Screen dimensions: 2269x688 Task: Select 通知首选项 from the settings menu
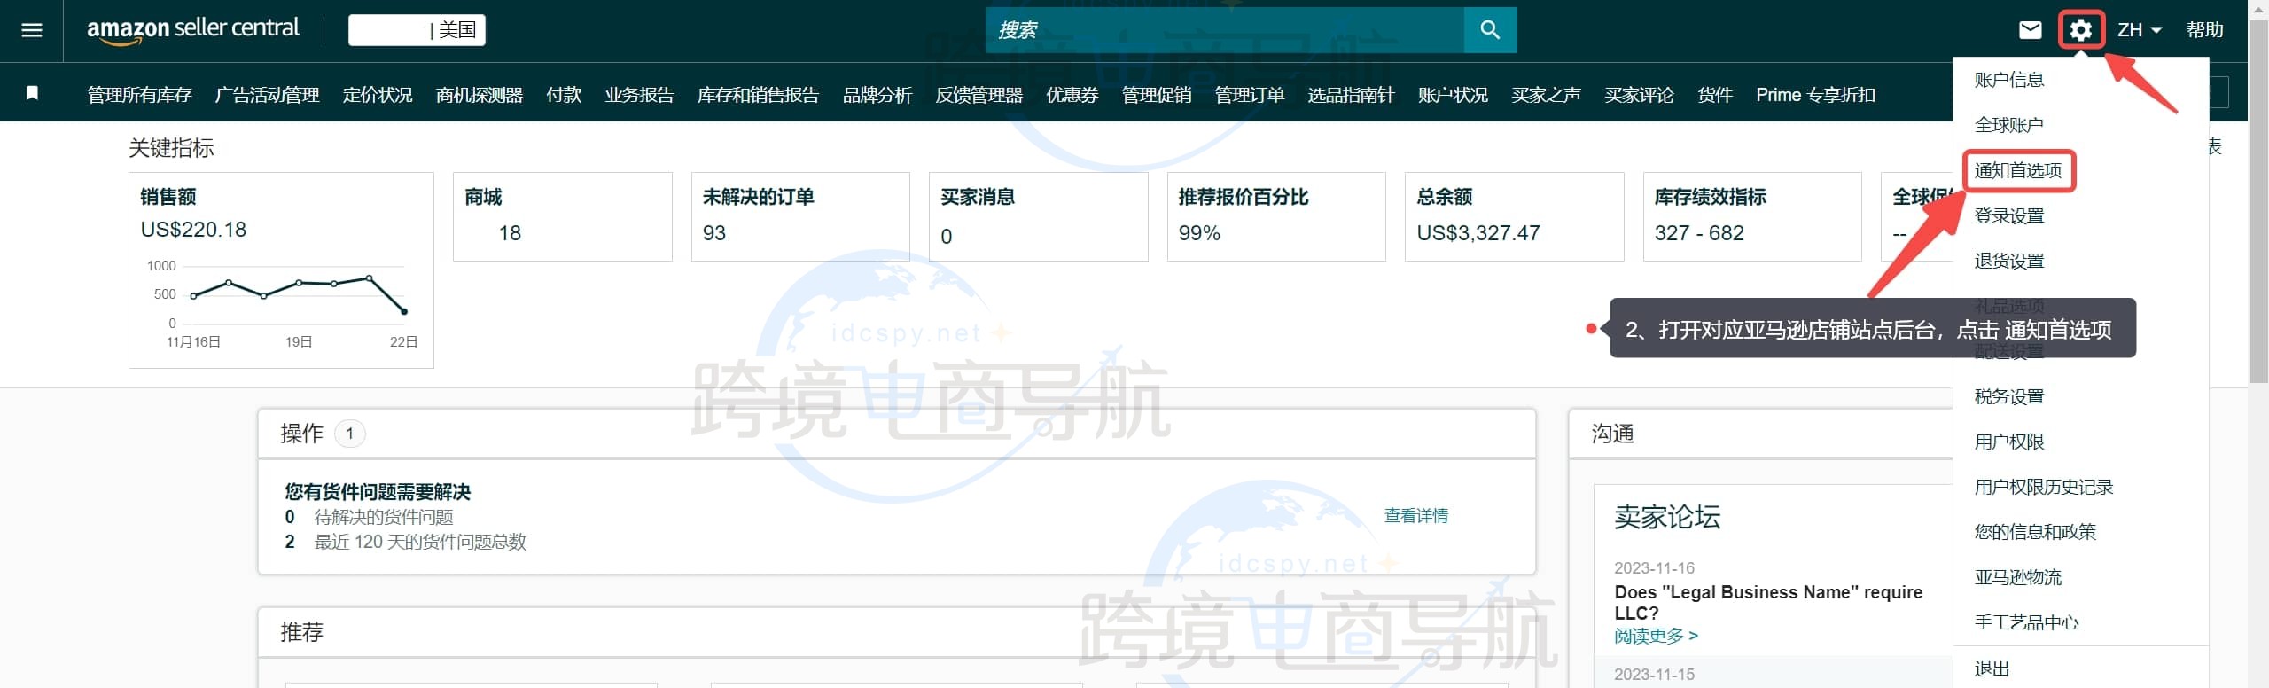coord(2018,170)
